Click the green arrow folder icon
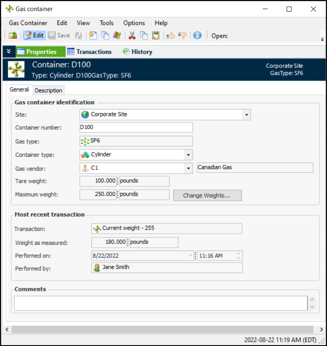The width and height of the screenshot is (327, 346). 13,35
